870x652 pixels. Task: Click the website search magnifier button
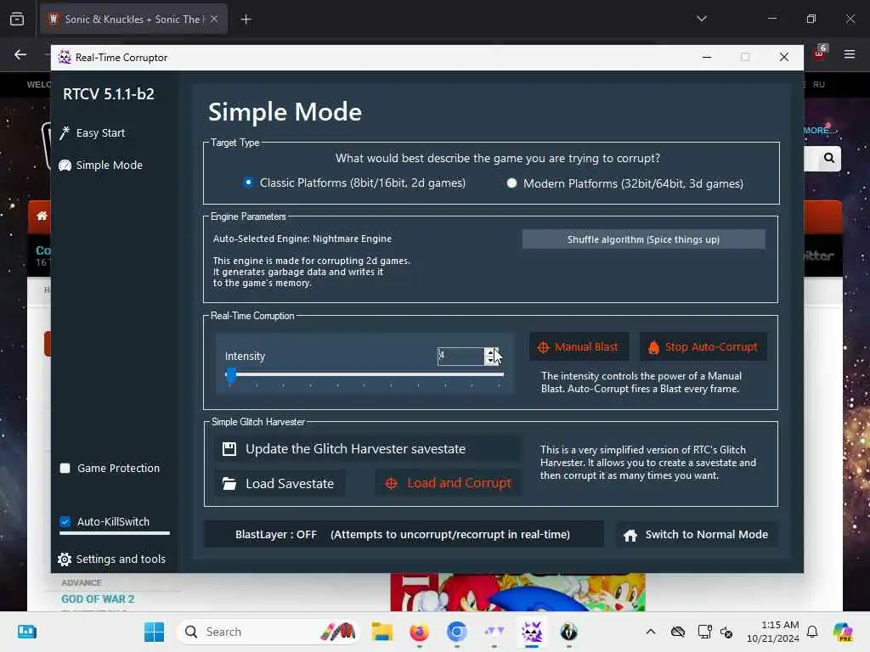829,158
